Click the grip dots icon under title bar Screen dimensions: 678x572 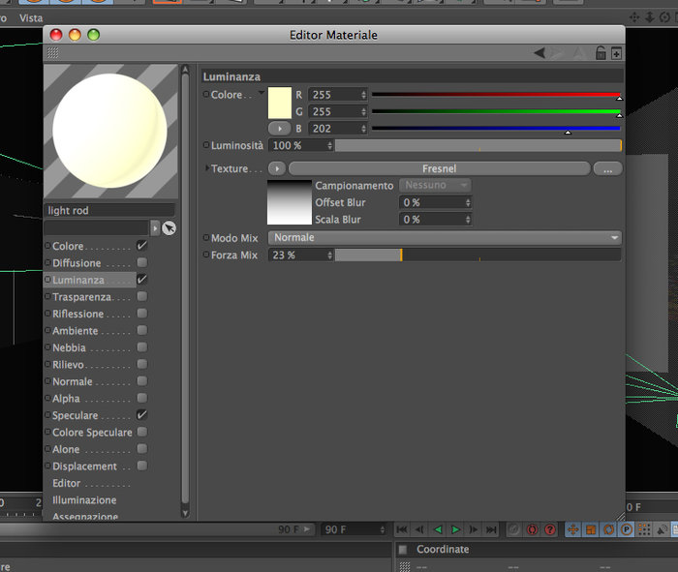click(52, 53)
